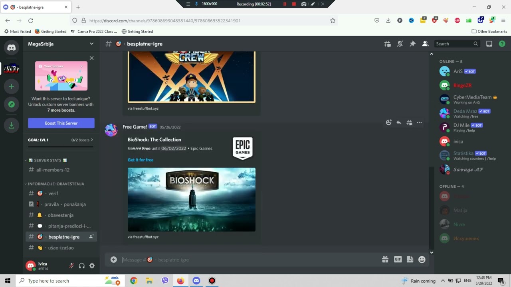Image resolution: width=511 pixels, height=287 pixels.
Task: Click Discord search box
Action: (x=456, y=44)
